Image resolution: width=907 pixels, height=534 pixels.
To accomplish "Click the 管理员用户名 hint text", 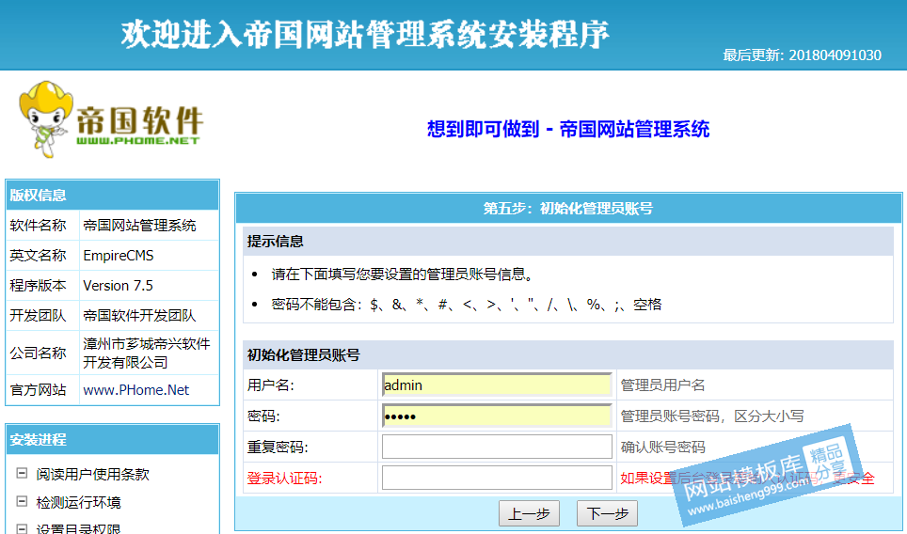I will pos(663,385).
